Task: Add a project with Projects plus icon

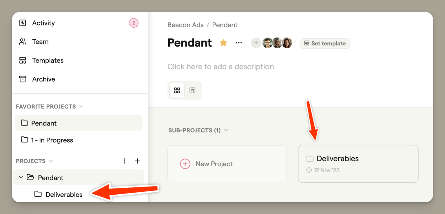Action: click(138, 161)
